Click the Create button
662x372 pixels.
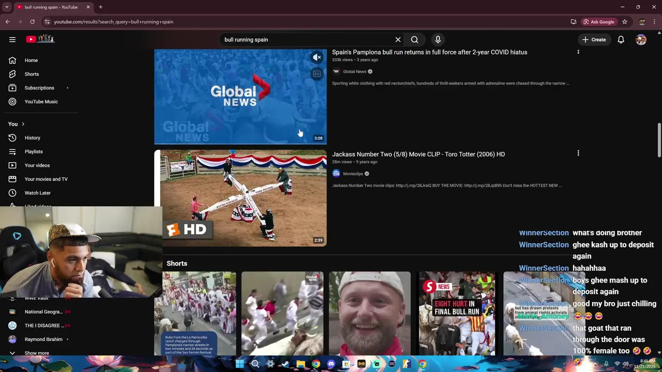pyautogui.click(x=593, y=39)
